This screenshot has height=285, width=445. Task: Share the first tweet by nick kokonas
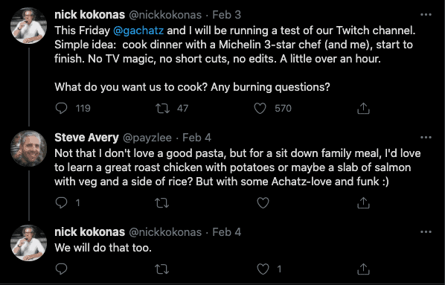[363, 108]
